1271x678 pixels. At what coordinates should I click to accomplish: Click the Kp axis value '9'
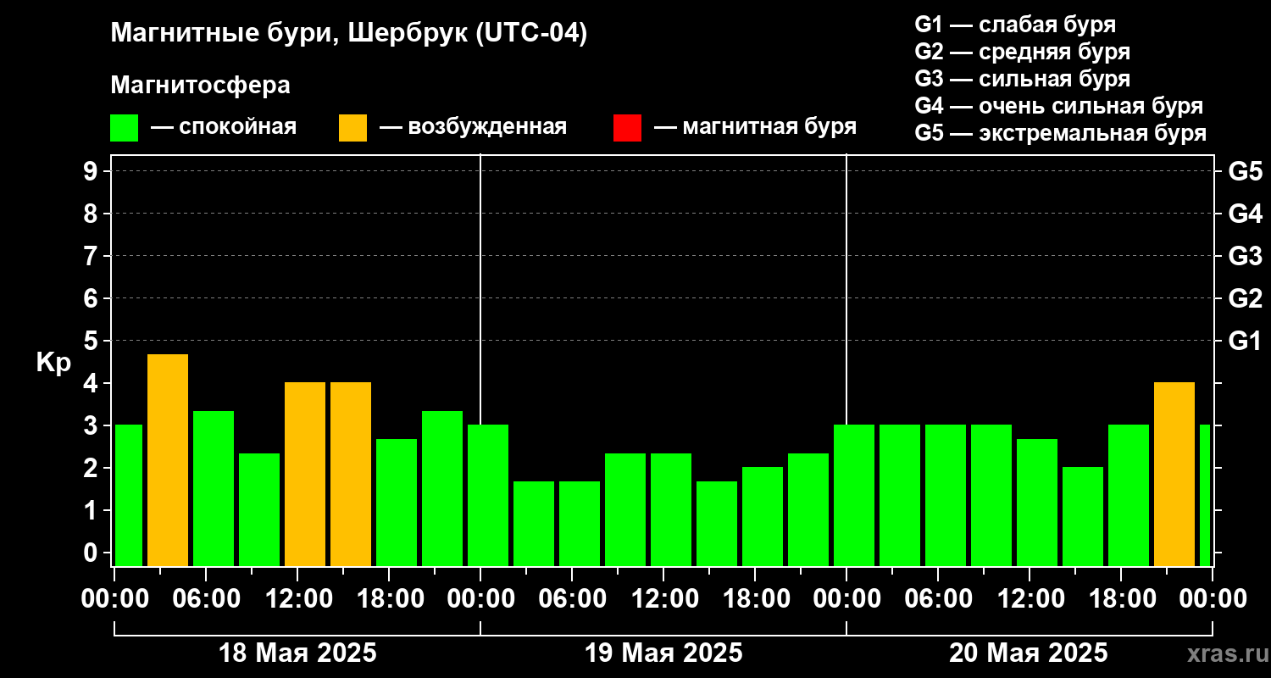tap(92, 171)
